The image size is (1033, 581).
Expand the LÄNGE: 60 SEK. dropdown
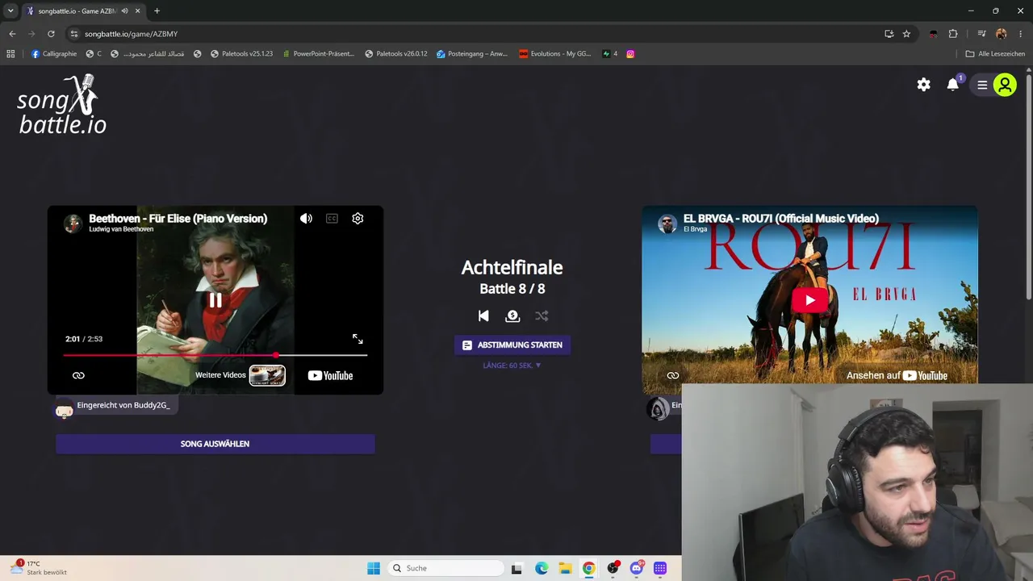[512, 366]
